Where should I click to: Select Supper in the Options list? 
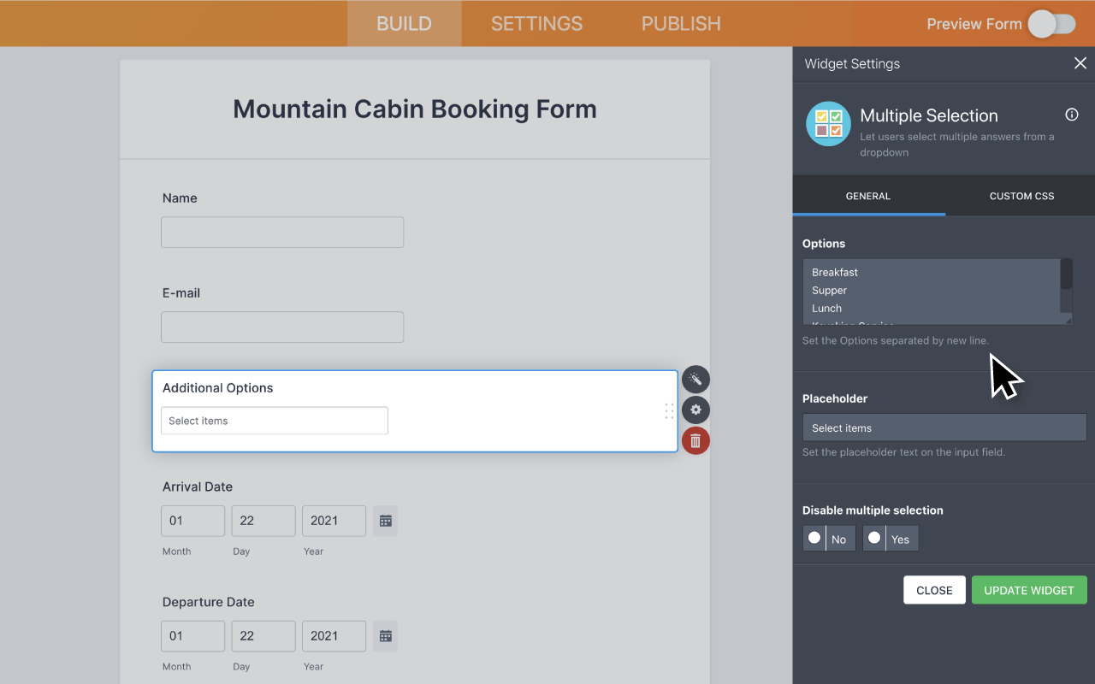[829, 290]
